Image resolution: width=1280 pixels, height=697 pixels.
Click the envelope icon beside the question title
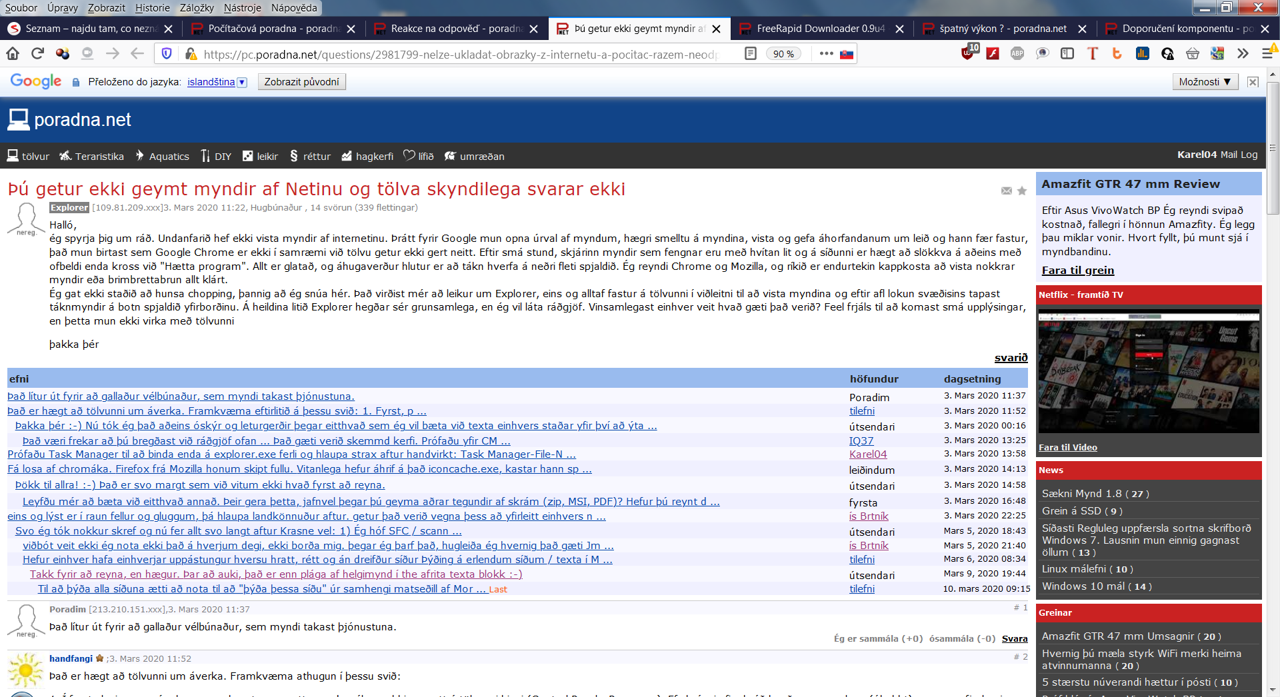pyautogui.click(x=1007, y=191)
